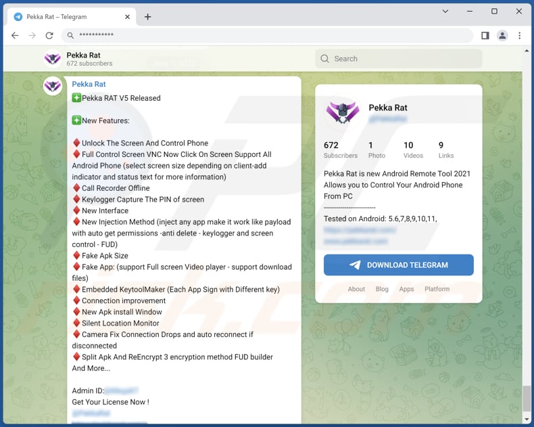Select the Pekka Rat – Telegram tab
The width and height of the screenshot is (534, 427).
click(72, 17)
